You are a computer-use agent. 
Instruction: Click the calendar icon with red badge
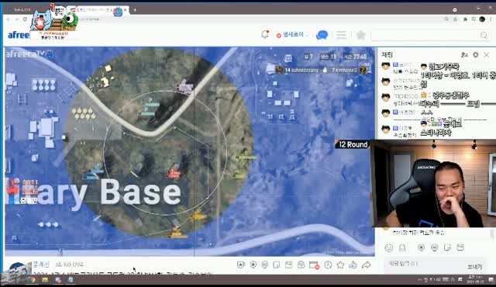click(314, 265)
